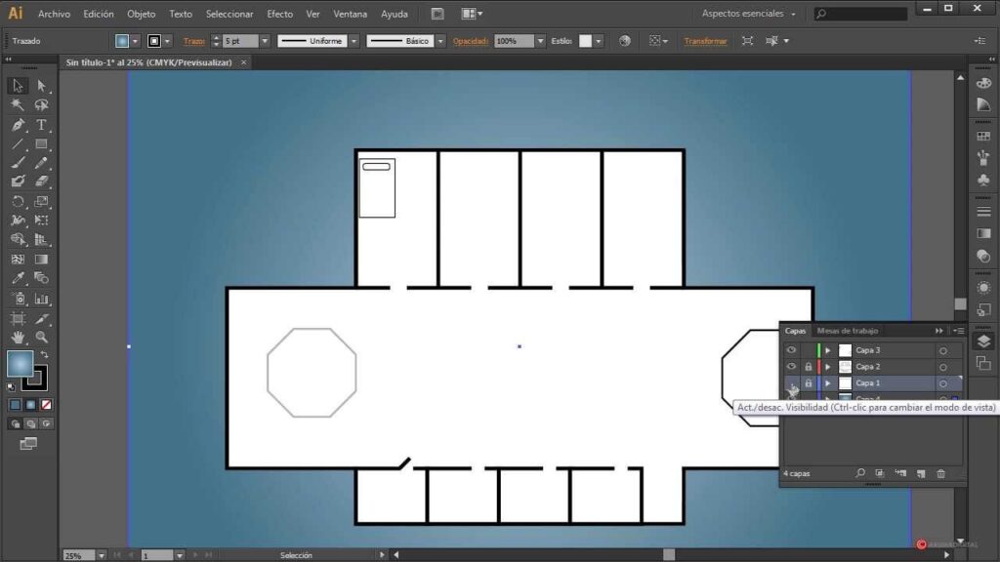
Task: Select the Type tool
Action: click(x=41, y=125)
